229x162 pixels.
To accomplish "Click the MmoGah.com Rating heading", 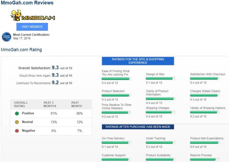I will point(21,50).
